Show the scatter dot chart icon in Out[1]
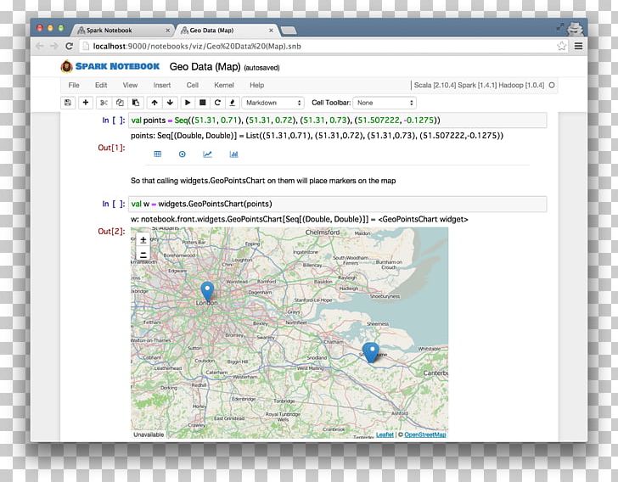Screen dimensions: 618x482 (182, 154)
